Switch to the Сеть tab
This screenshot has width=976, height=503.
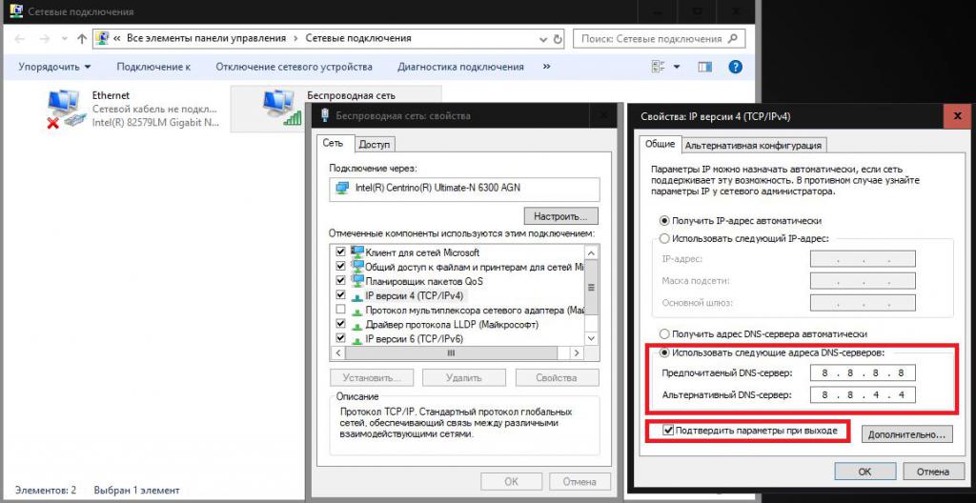333,143
